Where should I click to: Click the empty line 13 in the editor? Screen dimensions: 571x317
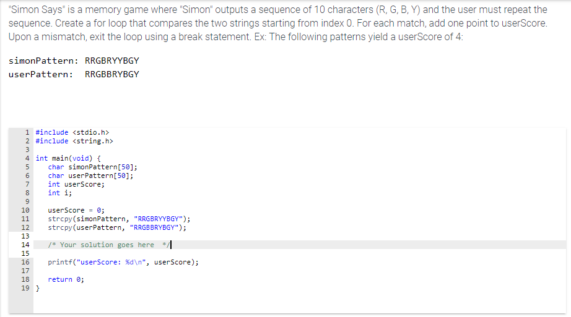point(186,236)
